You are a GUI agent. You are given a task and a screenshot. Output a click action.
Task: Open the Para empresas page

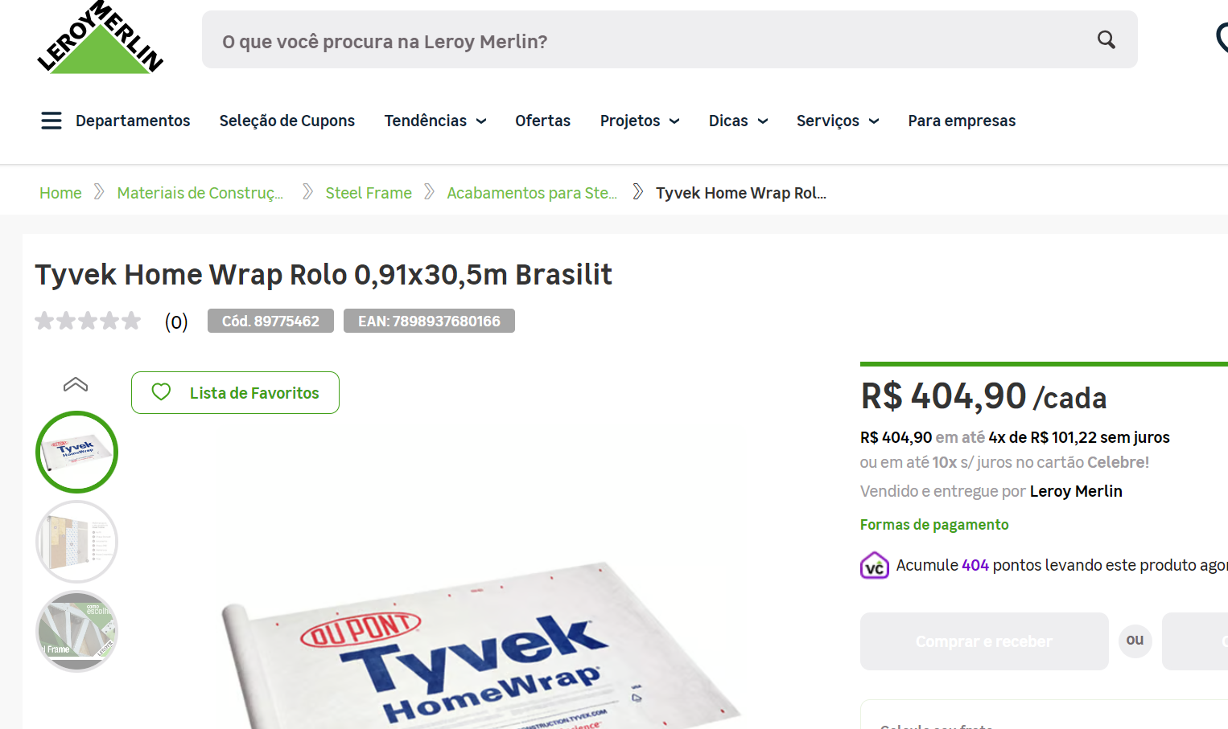point(962,121)
